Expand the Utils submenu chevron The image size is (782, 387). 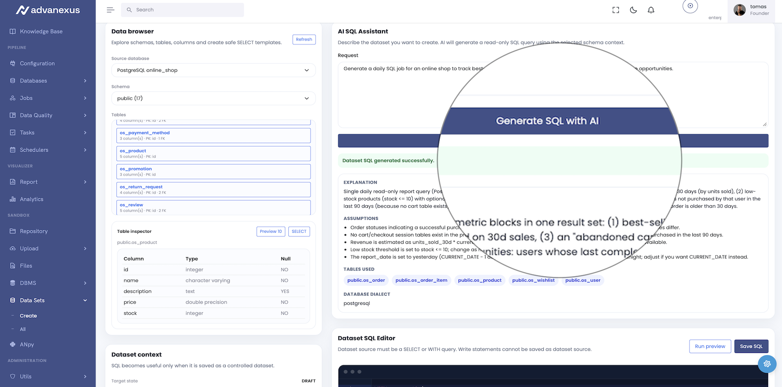(x=85, y=376)
